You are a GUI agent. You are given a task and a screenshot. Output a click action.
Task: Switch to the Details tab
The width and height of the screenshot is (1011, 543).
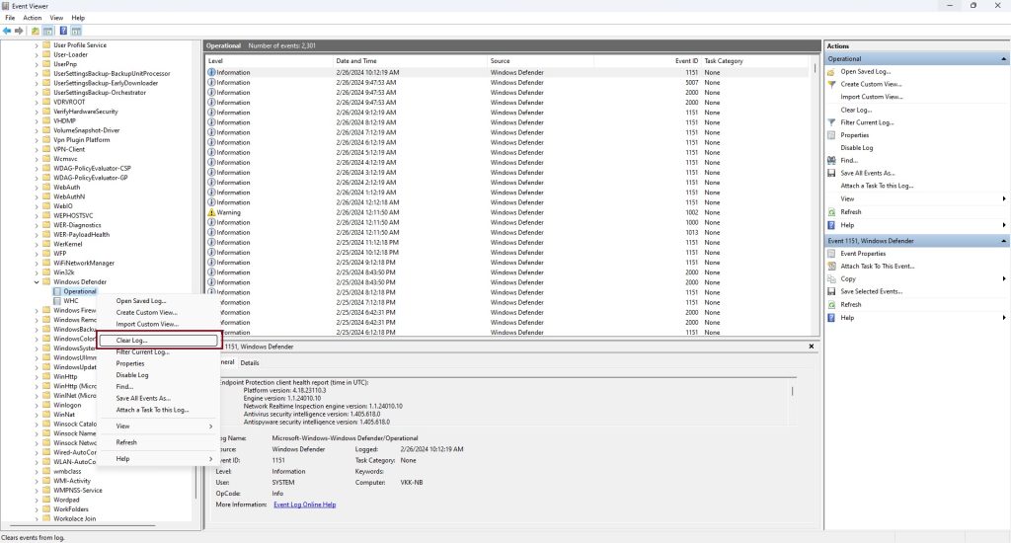[x=250, y=363]
